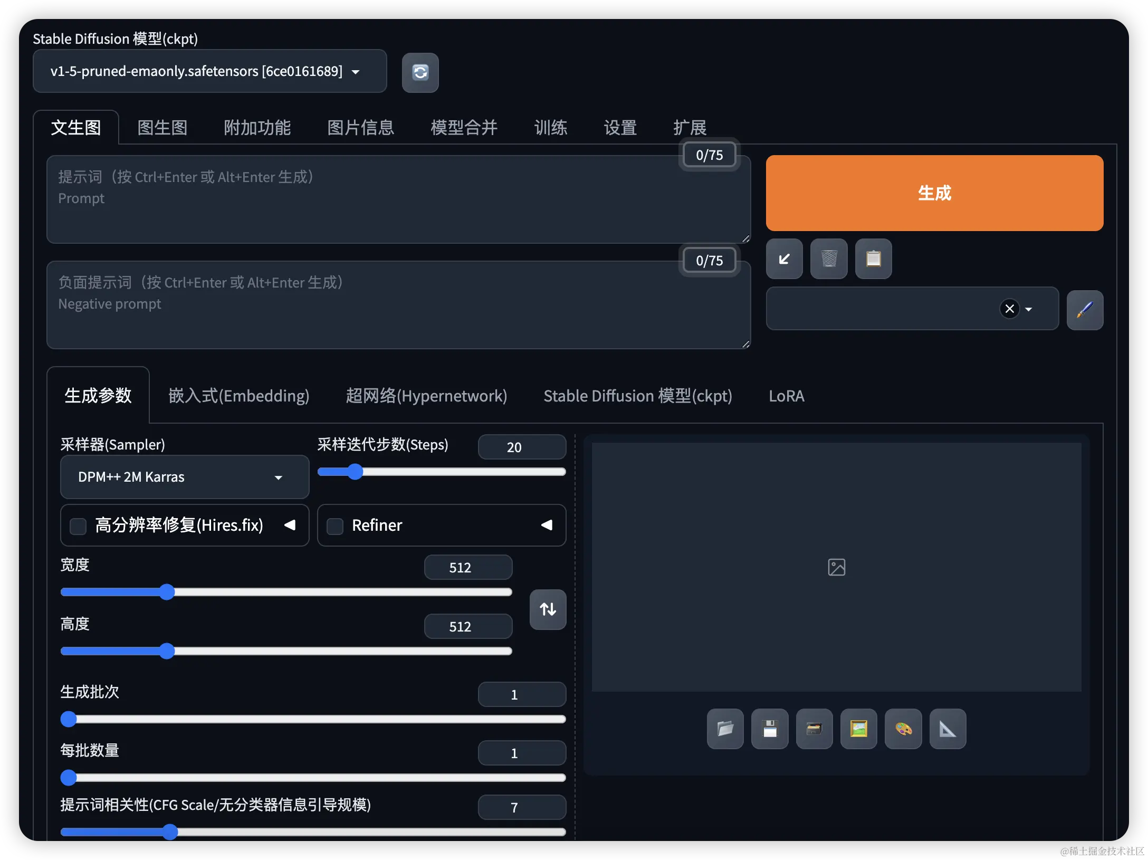Click the prompt token counter 0/75
Screen dimensions: 1148x860
tap(709, 155)
